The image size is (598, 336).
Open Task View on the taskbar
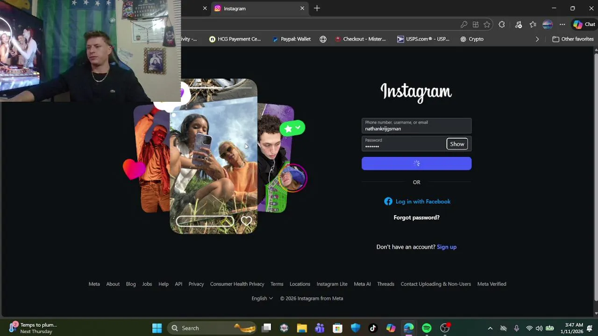266,328
